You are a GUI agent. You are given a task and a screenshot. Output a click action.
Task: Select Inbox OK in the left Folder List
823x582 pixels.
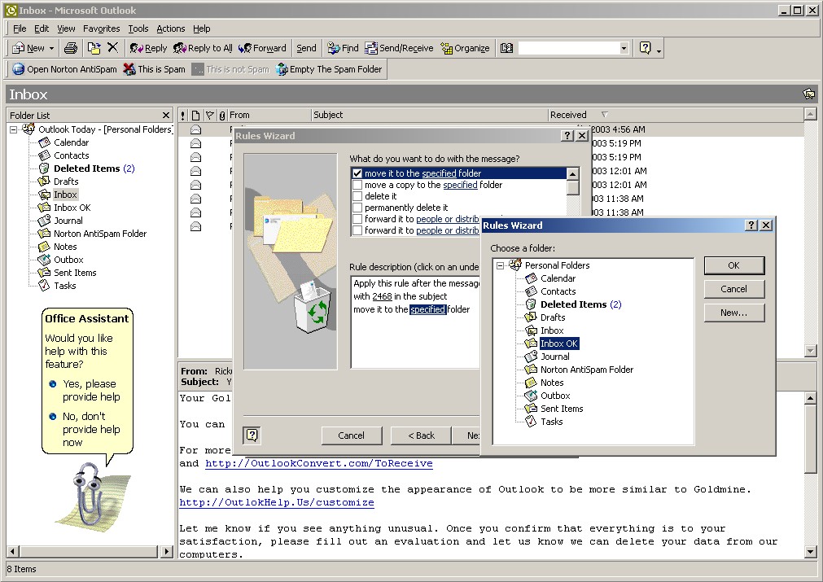pos(72,208)
